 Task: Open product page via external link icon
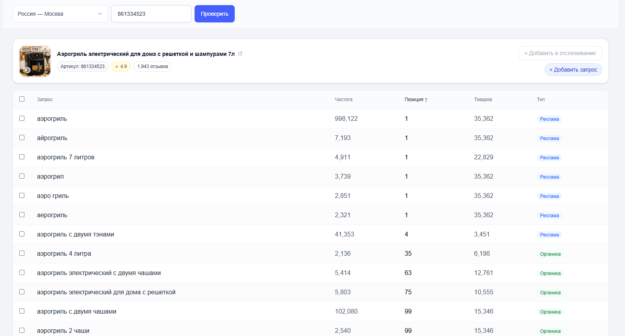coord(240,54)
